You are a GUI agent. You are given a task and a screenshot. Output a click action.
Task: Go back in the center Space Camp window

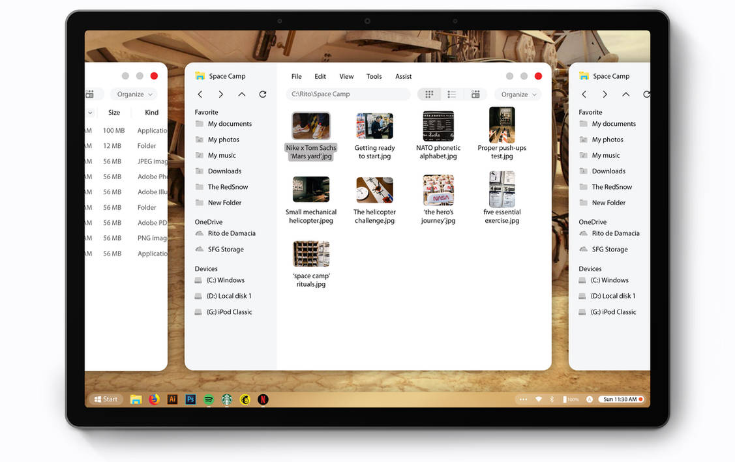200,94
